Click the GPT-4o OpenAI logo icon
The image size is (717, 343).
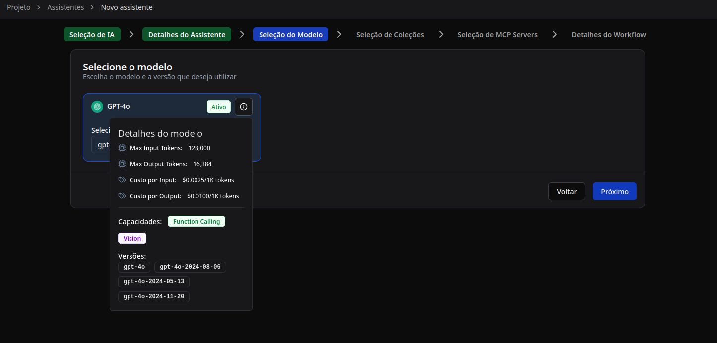pos(97,107)
